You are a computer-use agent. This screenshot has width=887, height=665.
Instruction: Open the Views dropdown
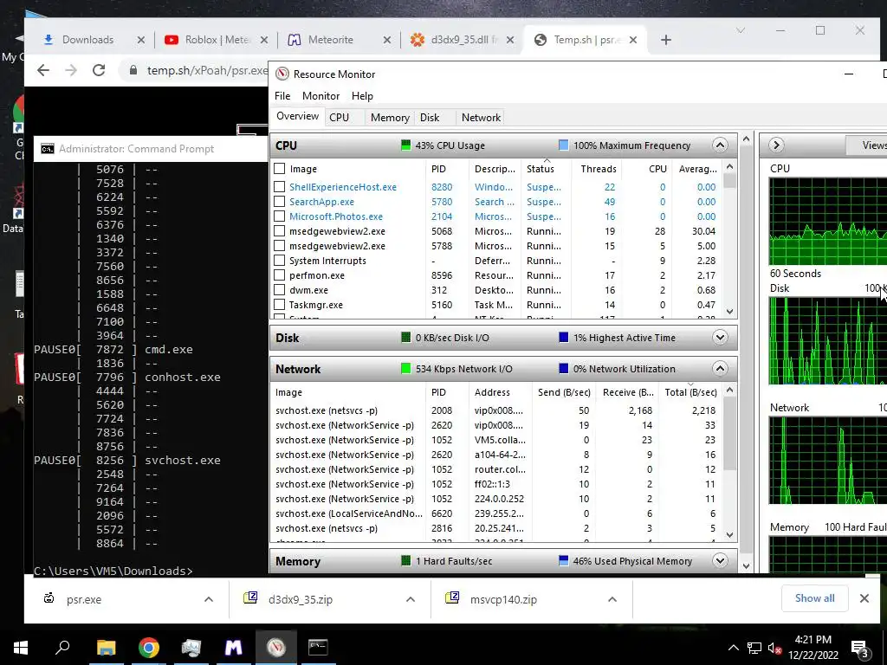pos(866,145)
